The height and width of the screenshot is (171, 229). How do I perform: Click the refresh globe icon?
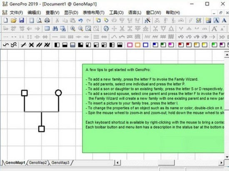tap(106, 28)
